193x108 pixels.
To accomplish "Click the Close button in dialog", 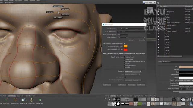I will tap(141, 85).
